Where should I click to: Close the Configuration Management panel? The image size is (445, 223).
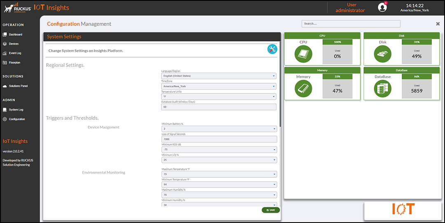438,24
